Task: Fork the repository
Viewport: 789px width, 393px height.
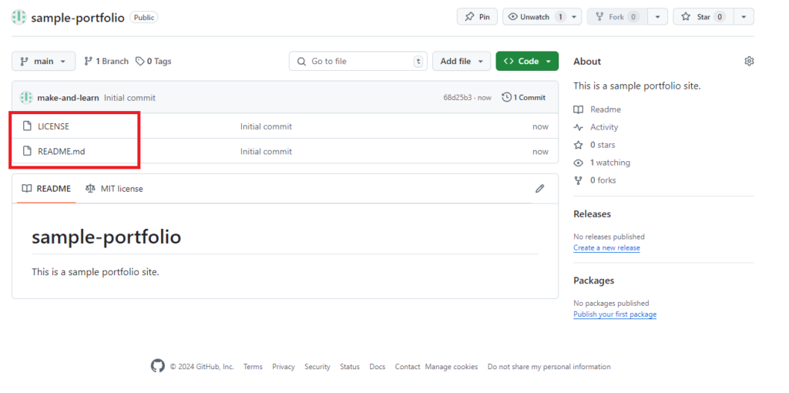Action: coord(617,17)
